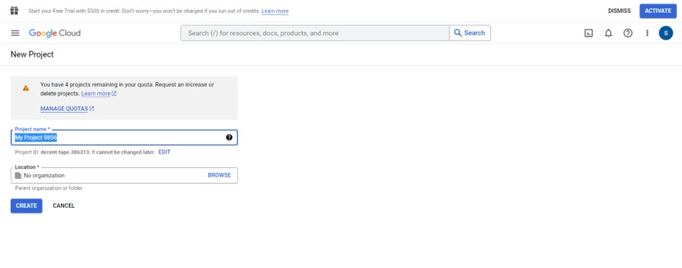Viewport: 682px width, 268px height.
Task: Click the Search button with magnifier
Action: (469, 33)
